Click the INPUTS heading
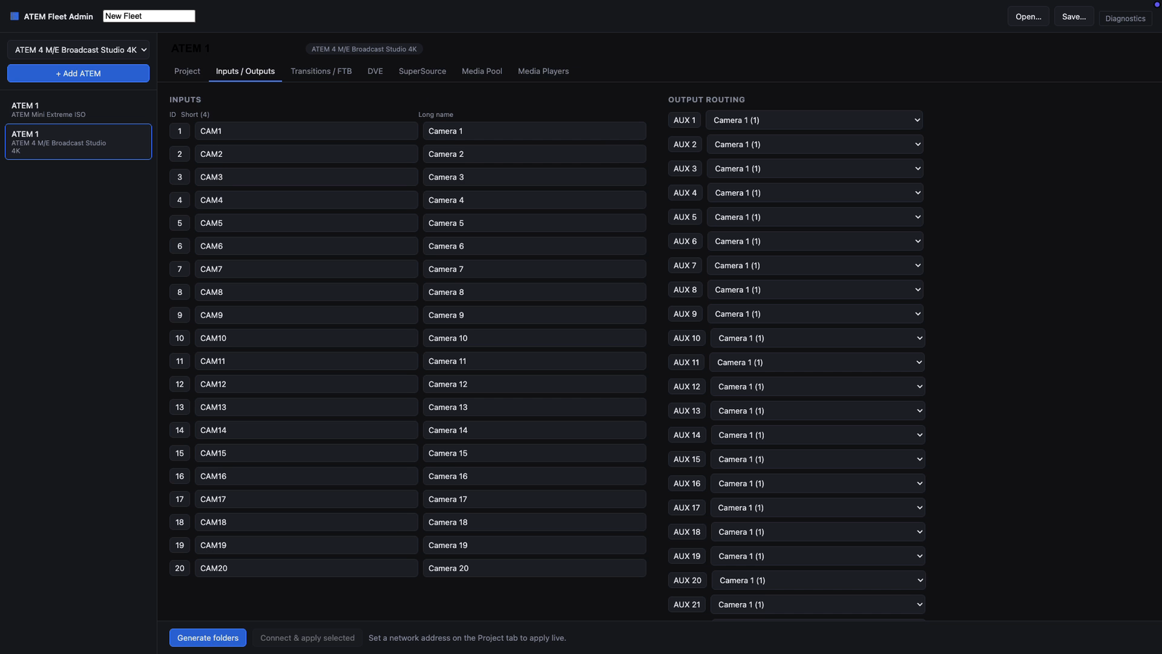Screen dimensions: 1162x654 click(185, 100)
